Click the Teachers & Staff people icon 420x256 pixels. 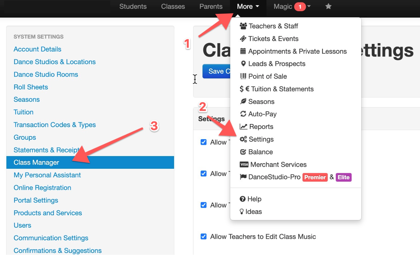point(243,26)
